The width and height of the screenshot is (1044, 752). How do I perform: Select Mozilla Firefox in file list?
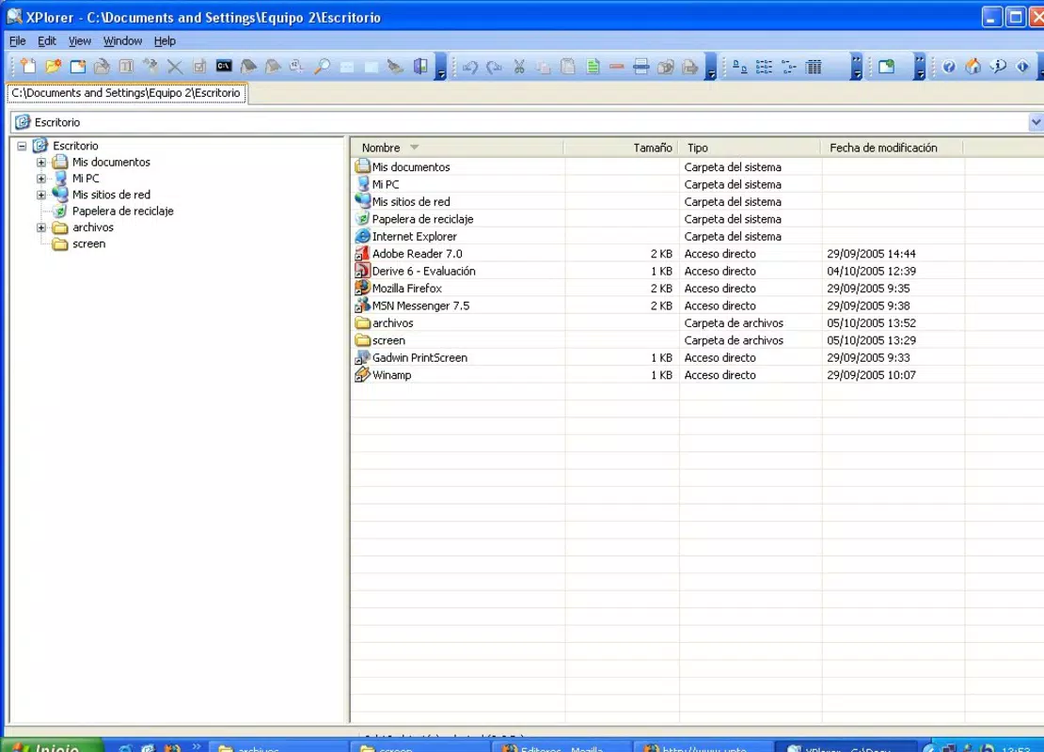(407, 289)
